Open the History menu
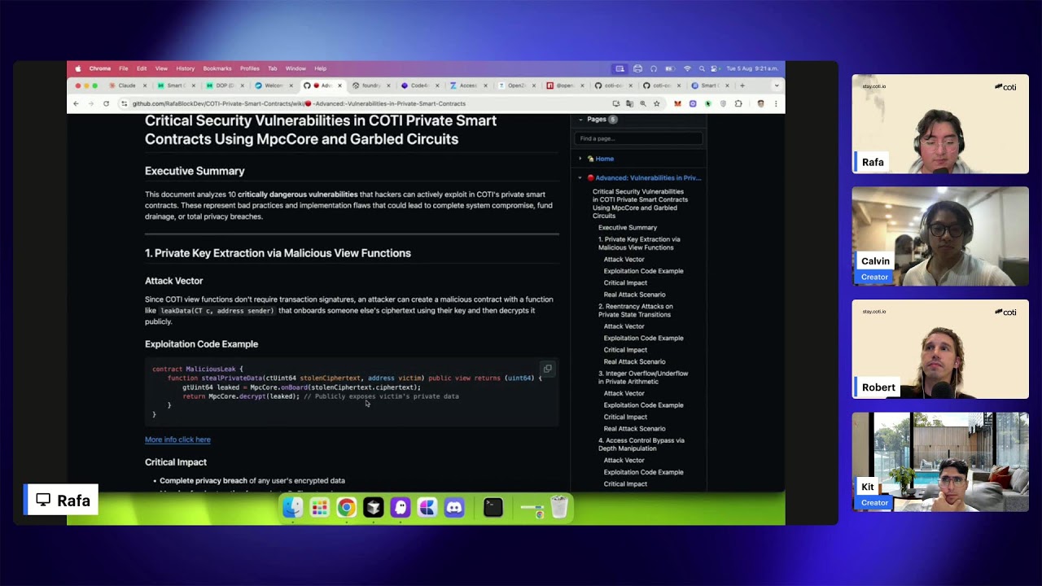 pyautogui.click(x=186, y=68)
